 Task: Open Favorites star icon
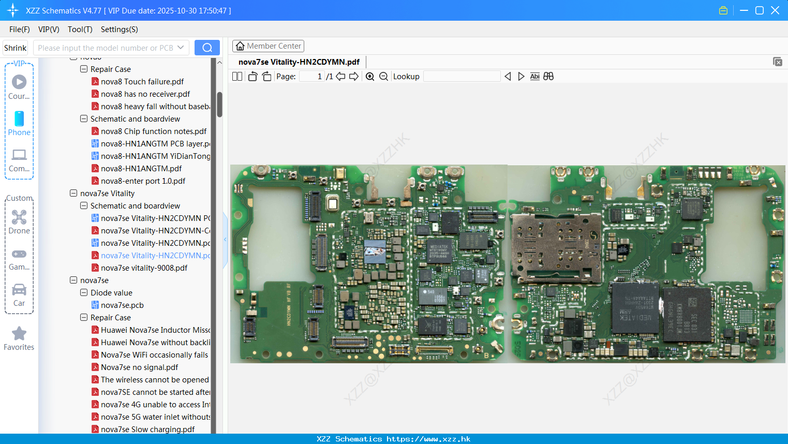coord(19,338)
